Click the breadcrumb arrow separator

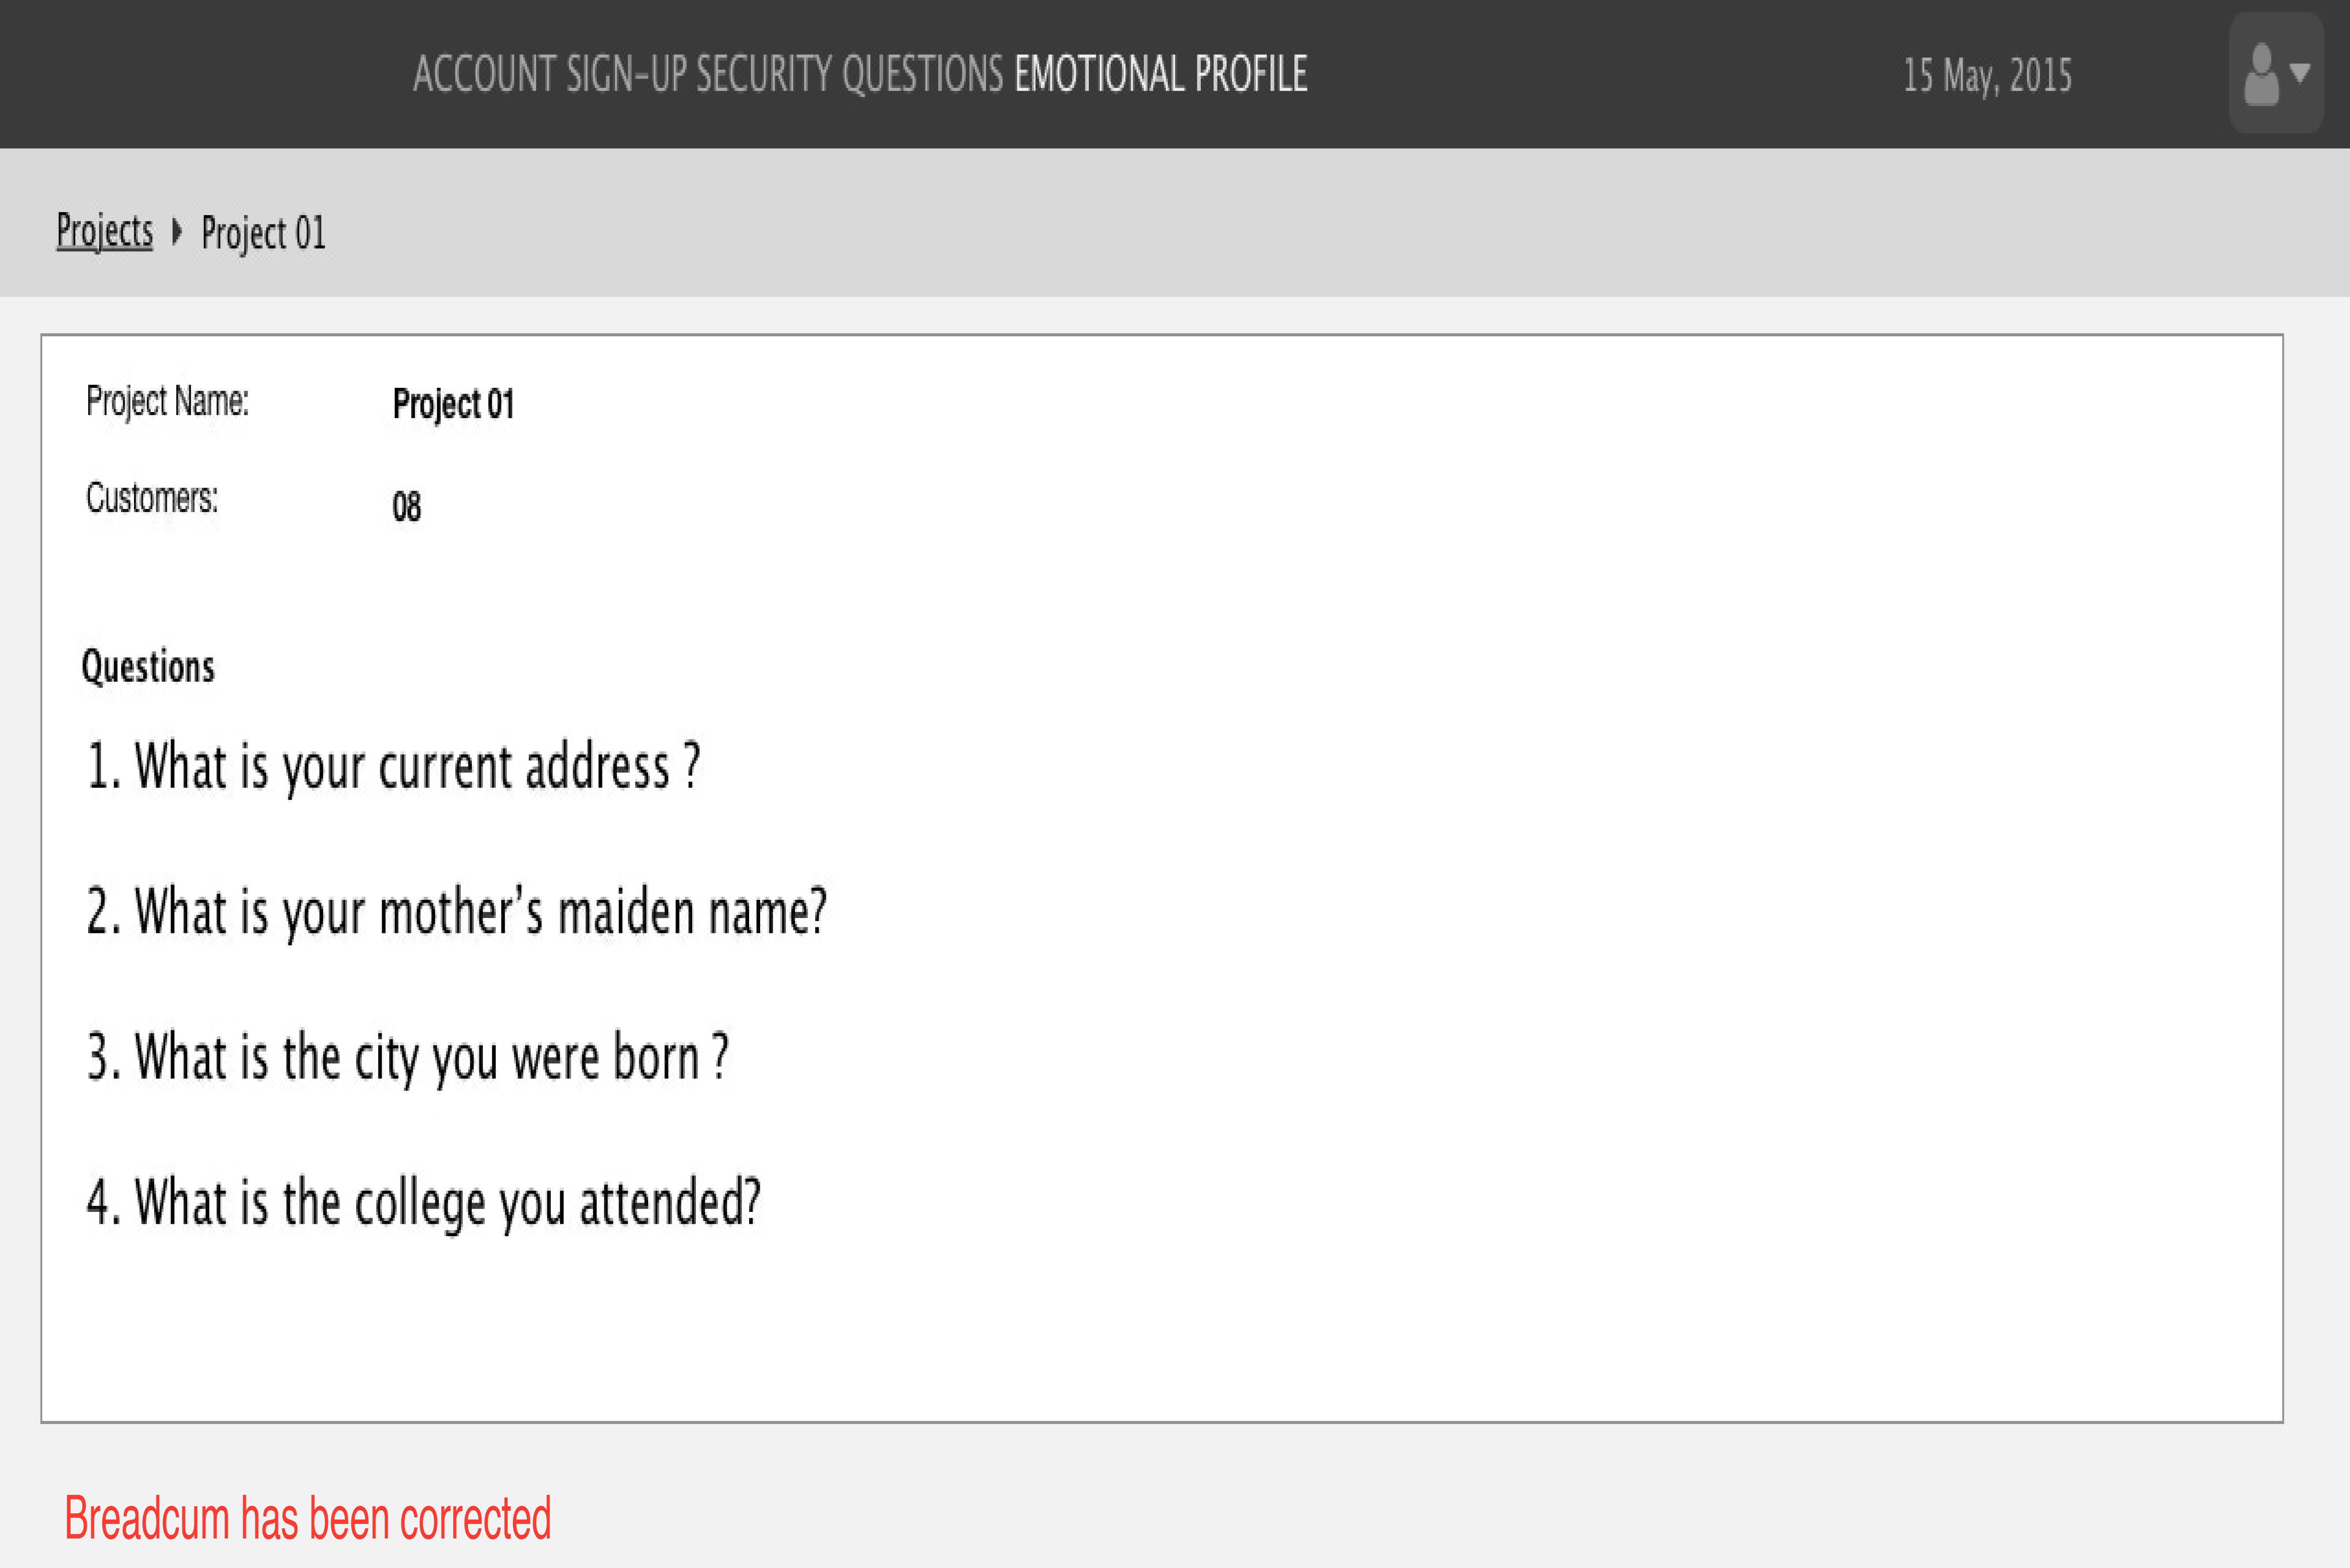click(x=177, y=231)
